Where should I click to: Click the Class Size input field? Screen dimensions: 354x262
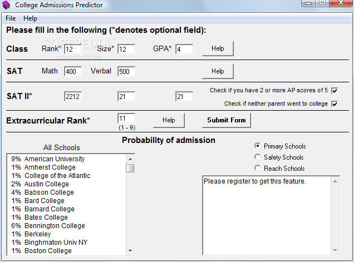coord(126,49)
